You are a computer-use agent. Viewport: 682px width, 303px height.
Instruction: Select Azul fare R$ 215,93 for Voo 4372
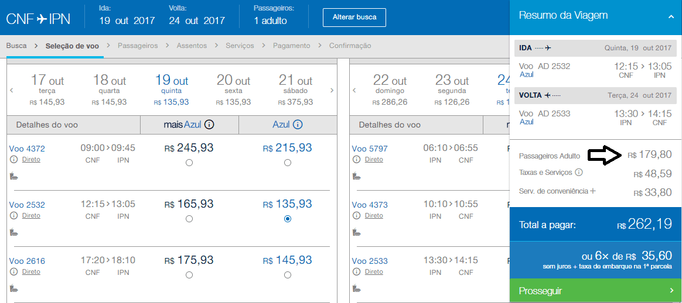tap(287, 163)
